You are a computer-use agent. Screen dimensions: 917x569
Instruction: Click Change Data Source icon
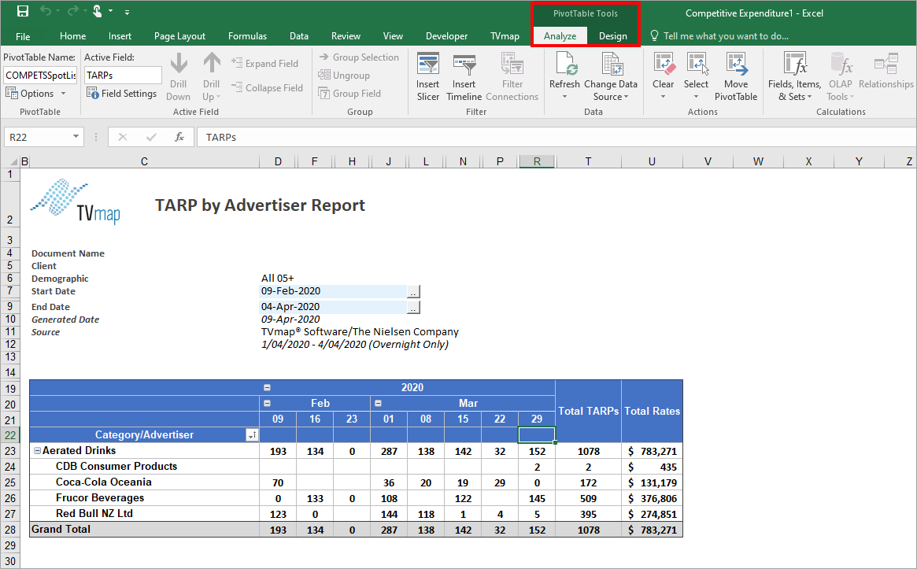[612, 65]
